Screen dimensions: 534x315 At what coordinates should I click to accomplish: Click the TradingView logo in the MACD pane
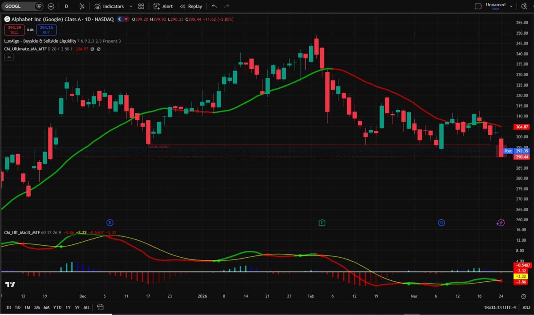coord(10,285)
